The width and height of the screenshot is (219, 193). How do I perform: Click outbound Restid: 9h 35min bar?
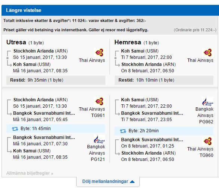coord(56,80)
